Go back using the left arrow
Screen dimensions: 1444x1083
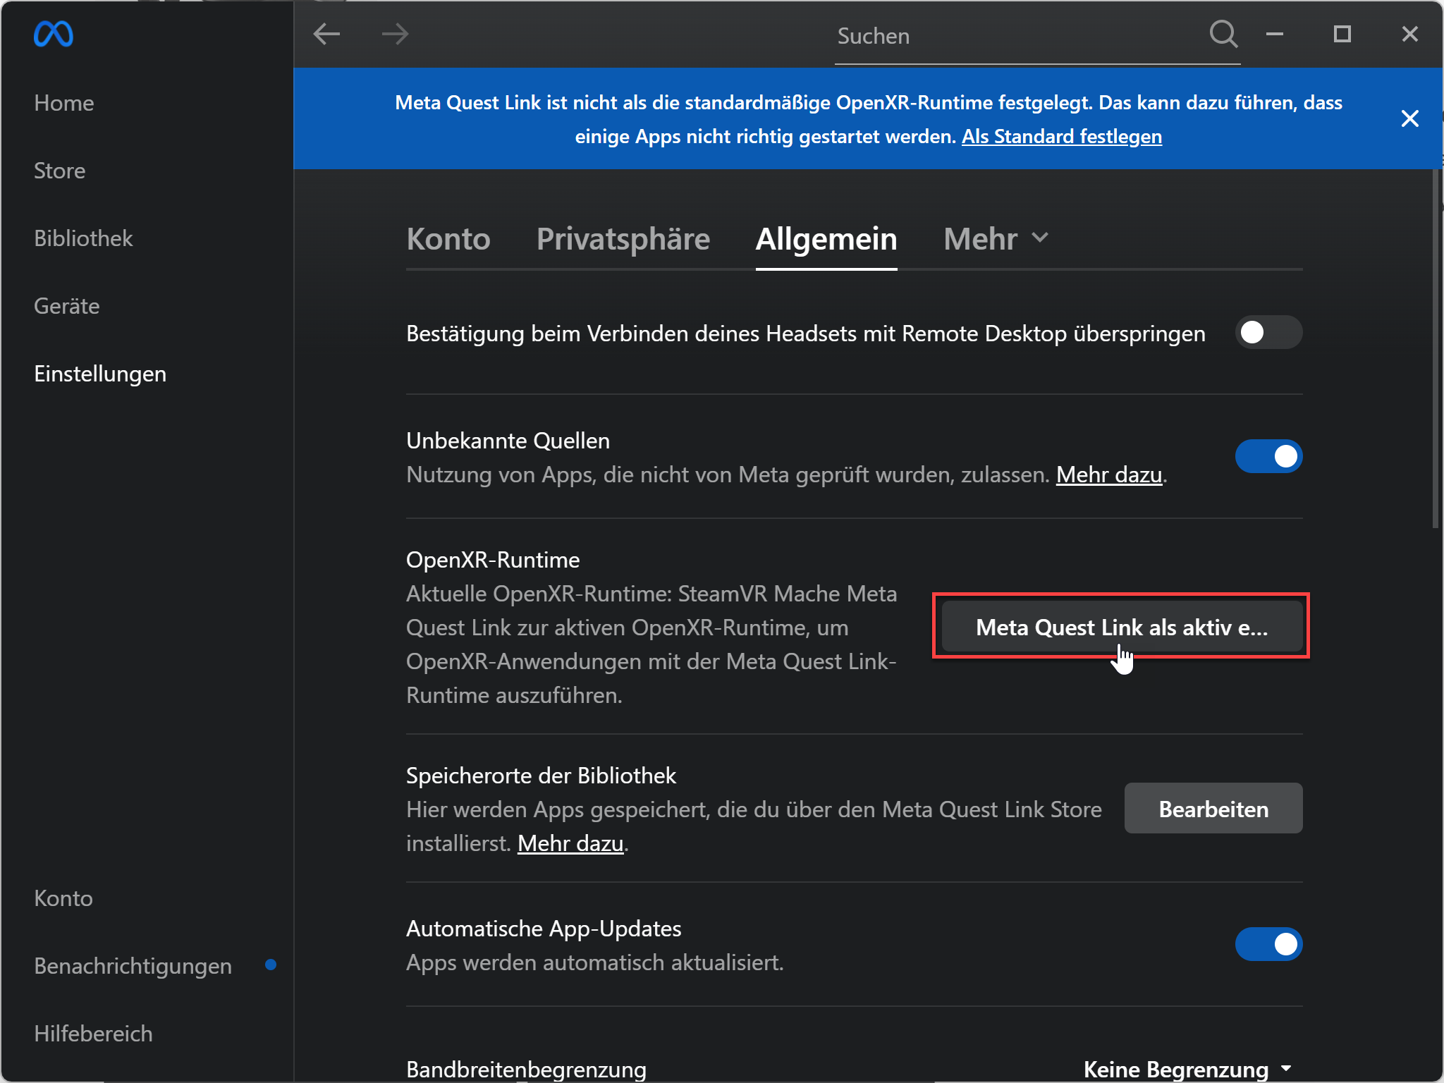tap(326, 34)
